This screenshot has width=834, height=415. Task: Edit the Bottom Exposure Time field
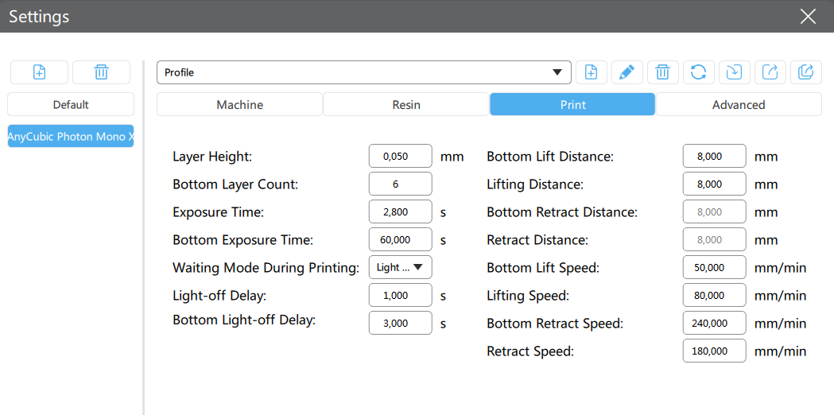click(x=401, y=239)
